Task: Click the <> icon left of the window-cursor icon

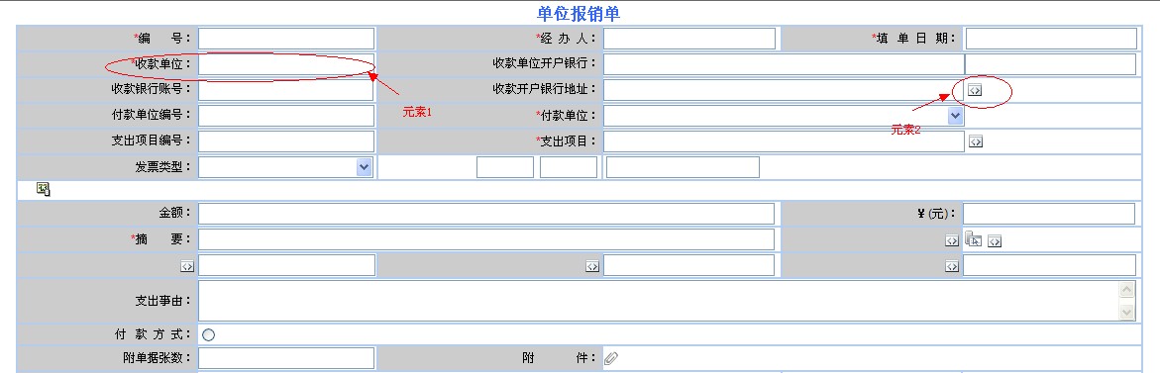Action: (951, 241)
